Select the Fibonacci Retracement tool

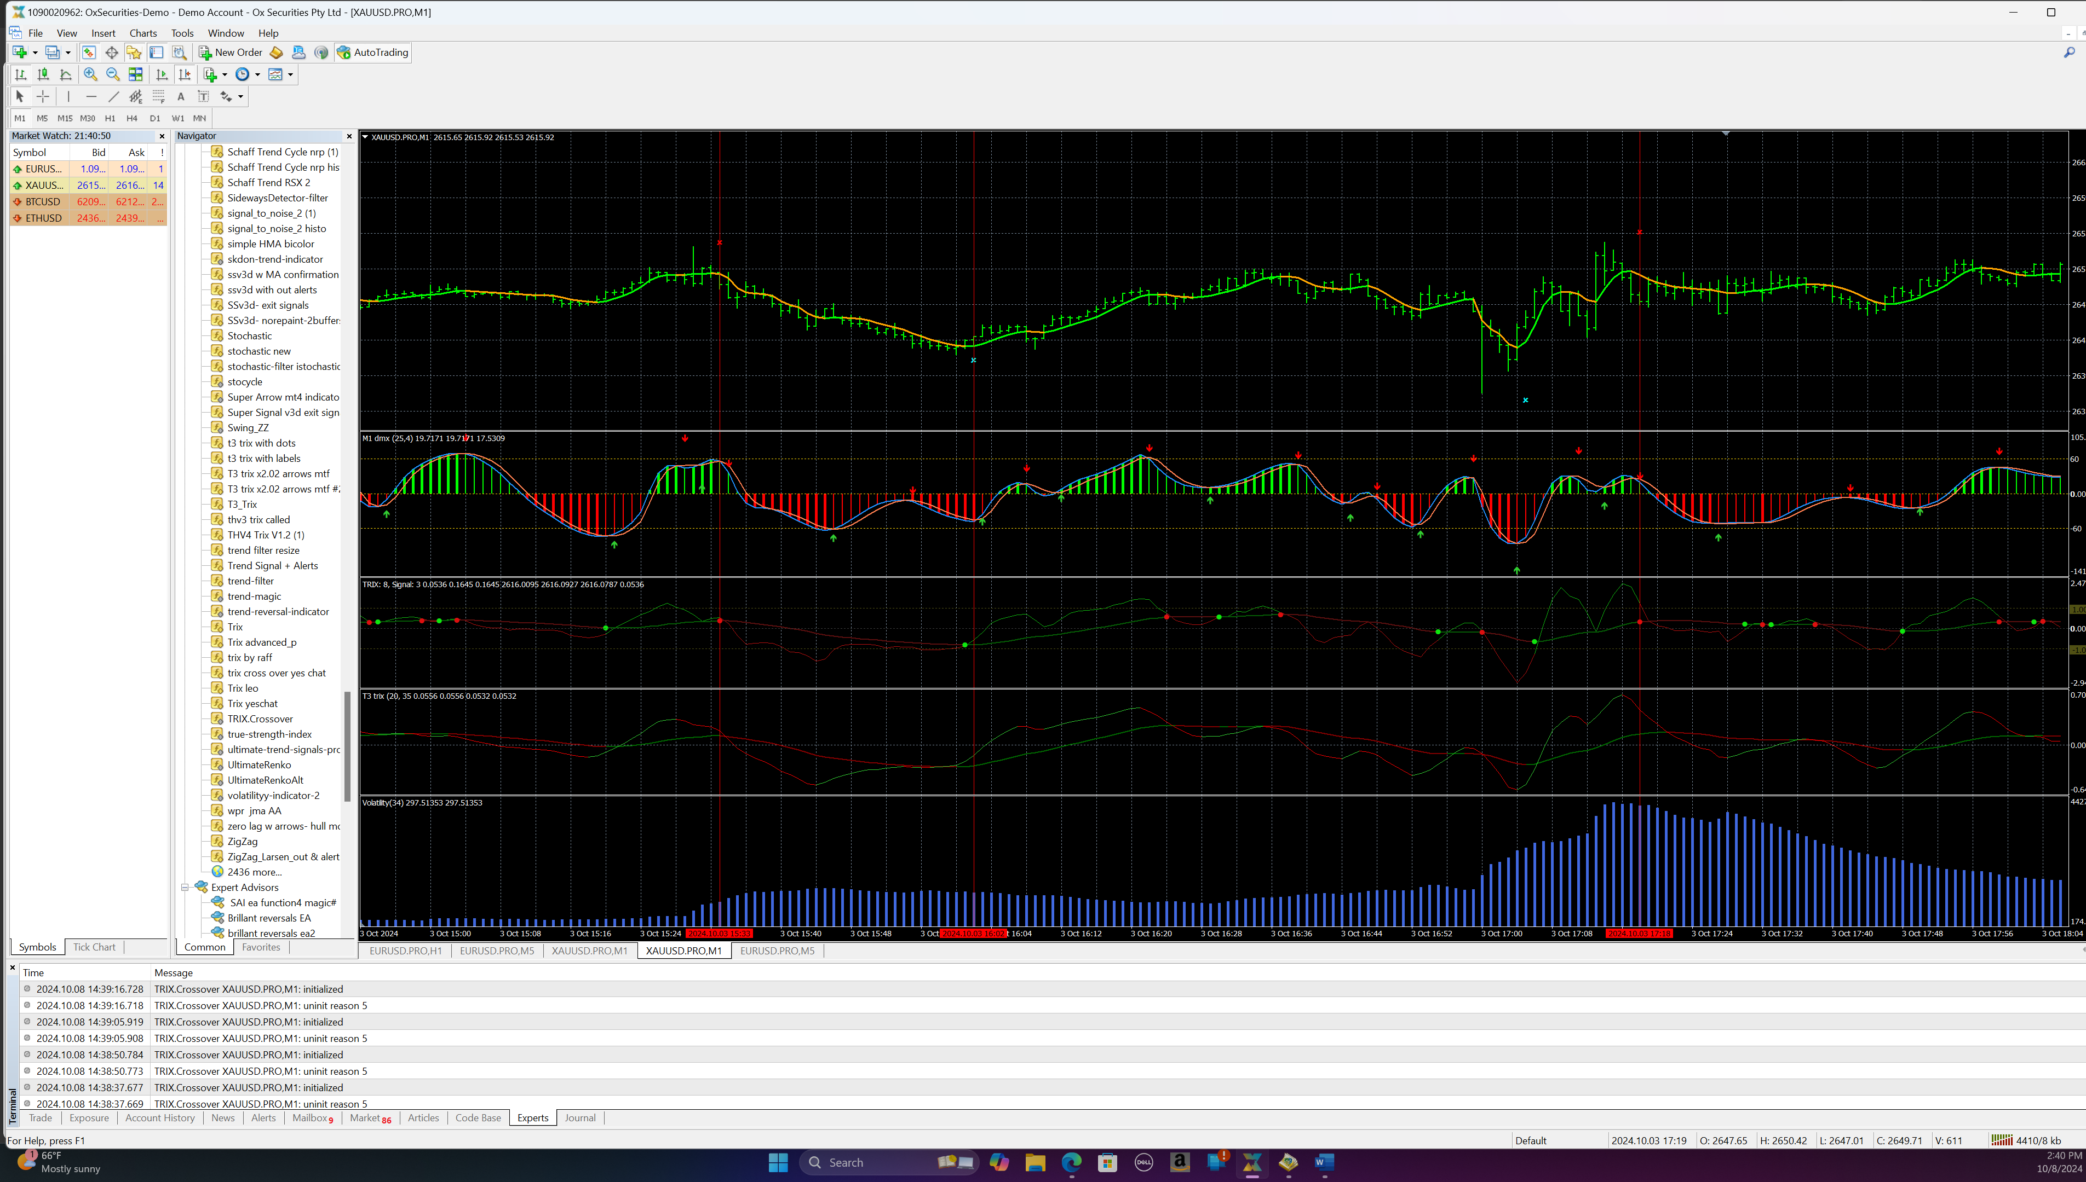(x=158, y=97)
